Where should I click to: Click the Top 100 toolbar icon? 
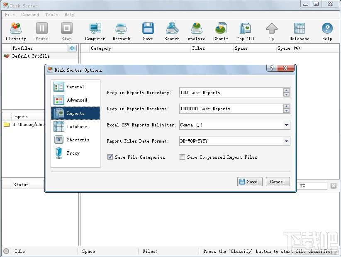[x=245, y=32]
